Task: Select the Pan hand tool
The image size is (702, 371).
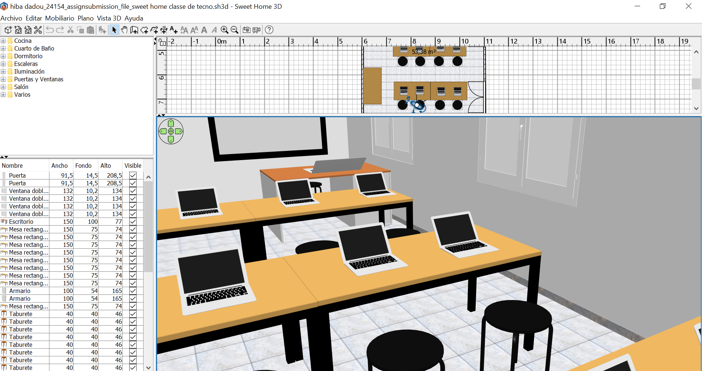Action: (x=124, y=30)
